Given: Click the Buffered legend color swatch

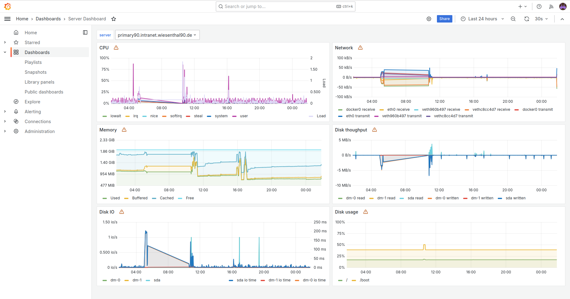Looking at the screenshot, I should [x=126, y=198].
